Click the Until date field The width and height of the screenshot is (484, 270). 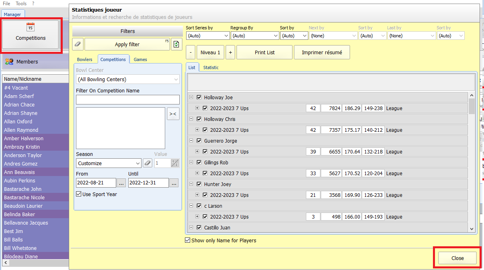pyautogui.click(x=148, y=183)
